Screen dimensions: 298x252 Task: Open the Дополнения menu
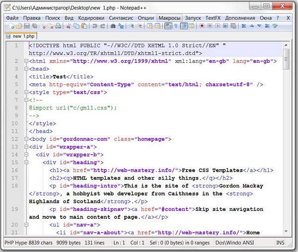click(x=240, y=18)
